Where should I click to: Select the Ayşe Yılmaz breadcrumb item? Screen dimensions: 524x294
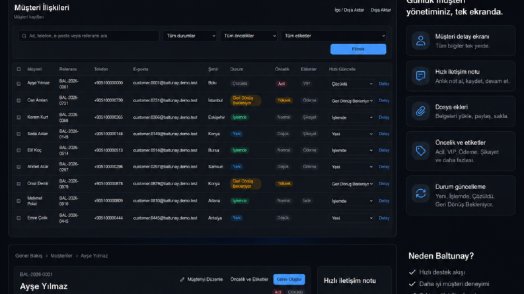click(x=94, y=256)
